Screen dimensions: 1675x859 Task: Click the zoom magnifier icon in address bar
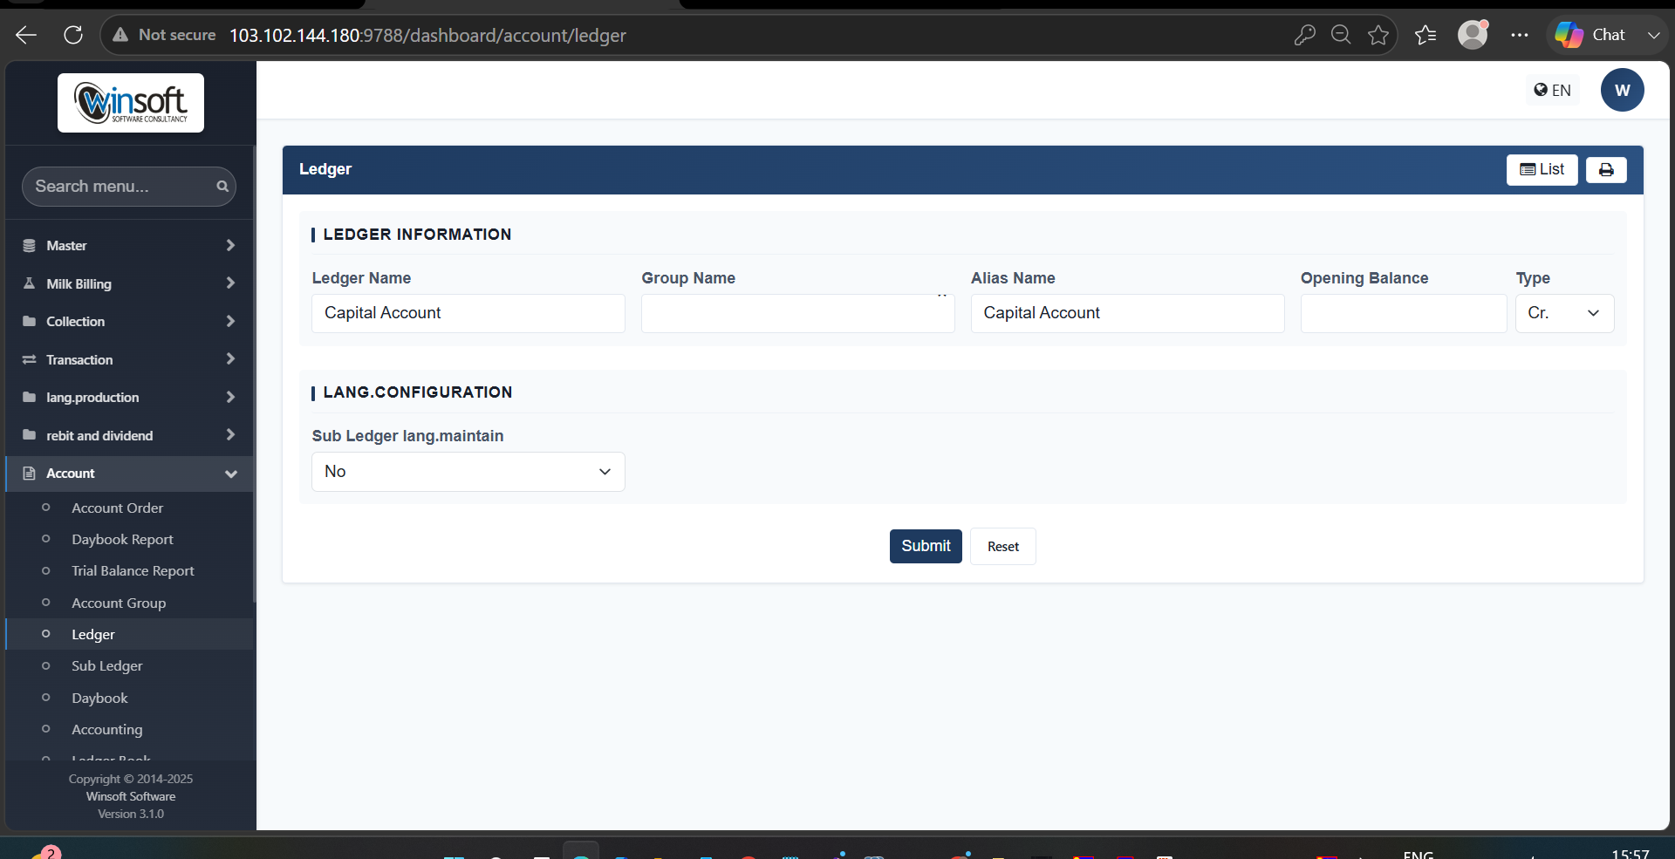[1341, 35]
